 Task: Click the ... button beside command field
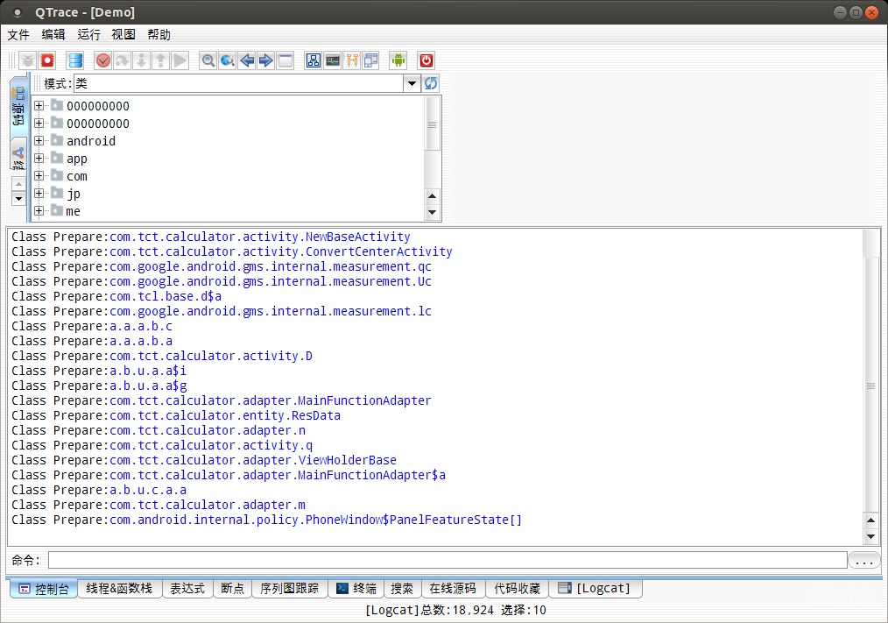(863, 560)
